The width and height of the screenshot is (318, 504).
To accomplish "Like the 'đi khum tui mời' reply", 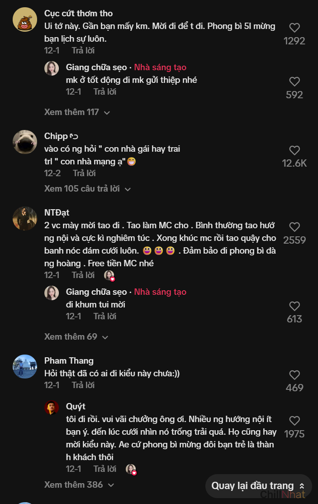I will pyautogui.click(x=294, y=306).
